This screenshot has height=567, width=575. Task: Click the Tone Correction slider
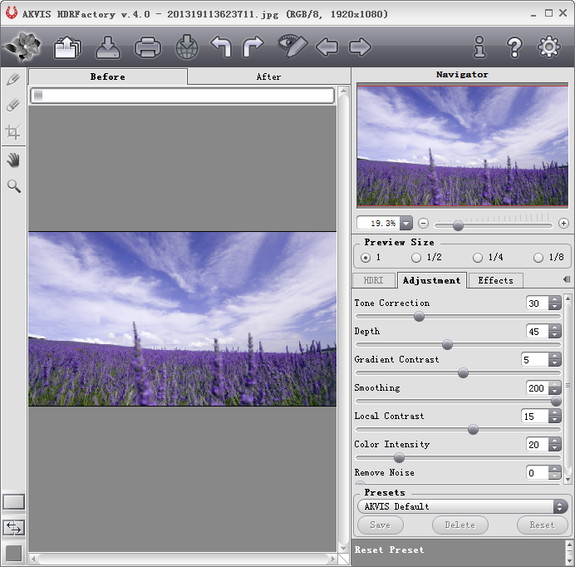(x=420, y=317)
